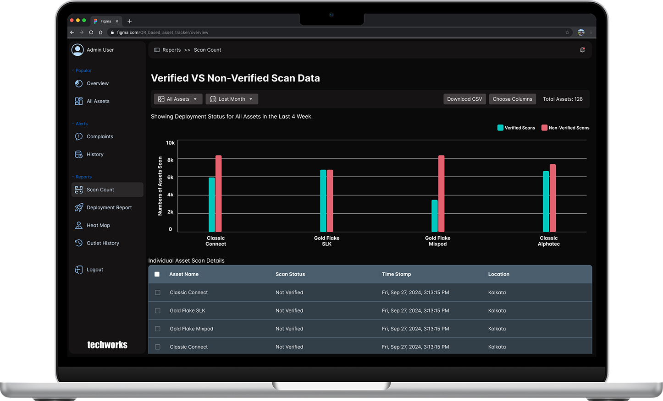
Task: Open Outlet History in the sidebar
Action: (103, 243)
